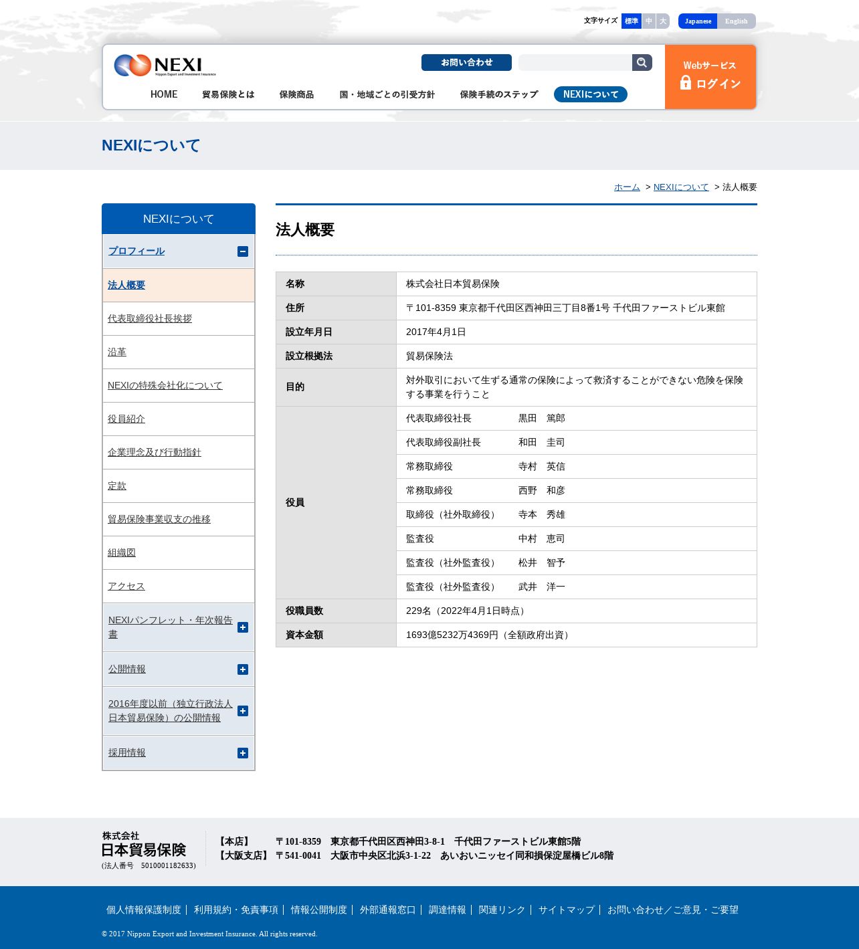Open 個人情報保護制度 footer link
This screenshot has height=949, width=859.
(x=144, y=910)
